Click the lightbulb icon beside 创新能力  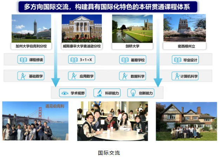tap(133, 93)
